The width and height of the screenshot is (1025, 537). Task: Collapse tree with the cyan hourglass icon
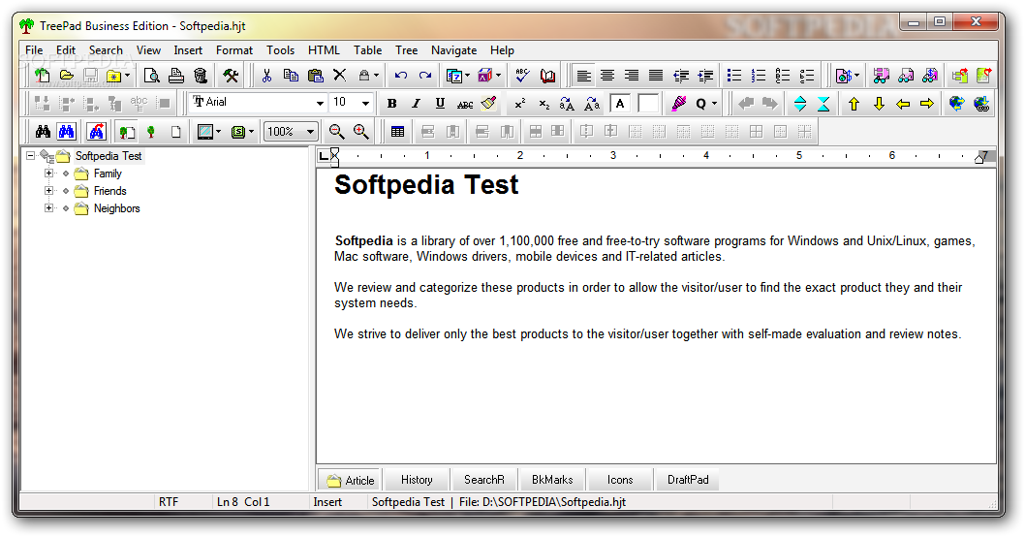pyautogui.click(x=823, y=104)
